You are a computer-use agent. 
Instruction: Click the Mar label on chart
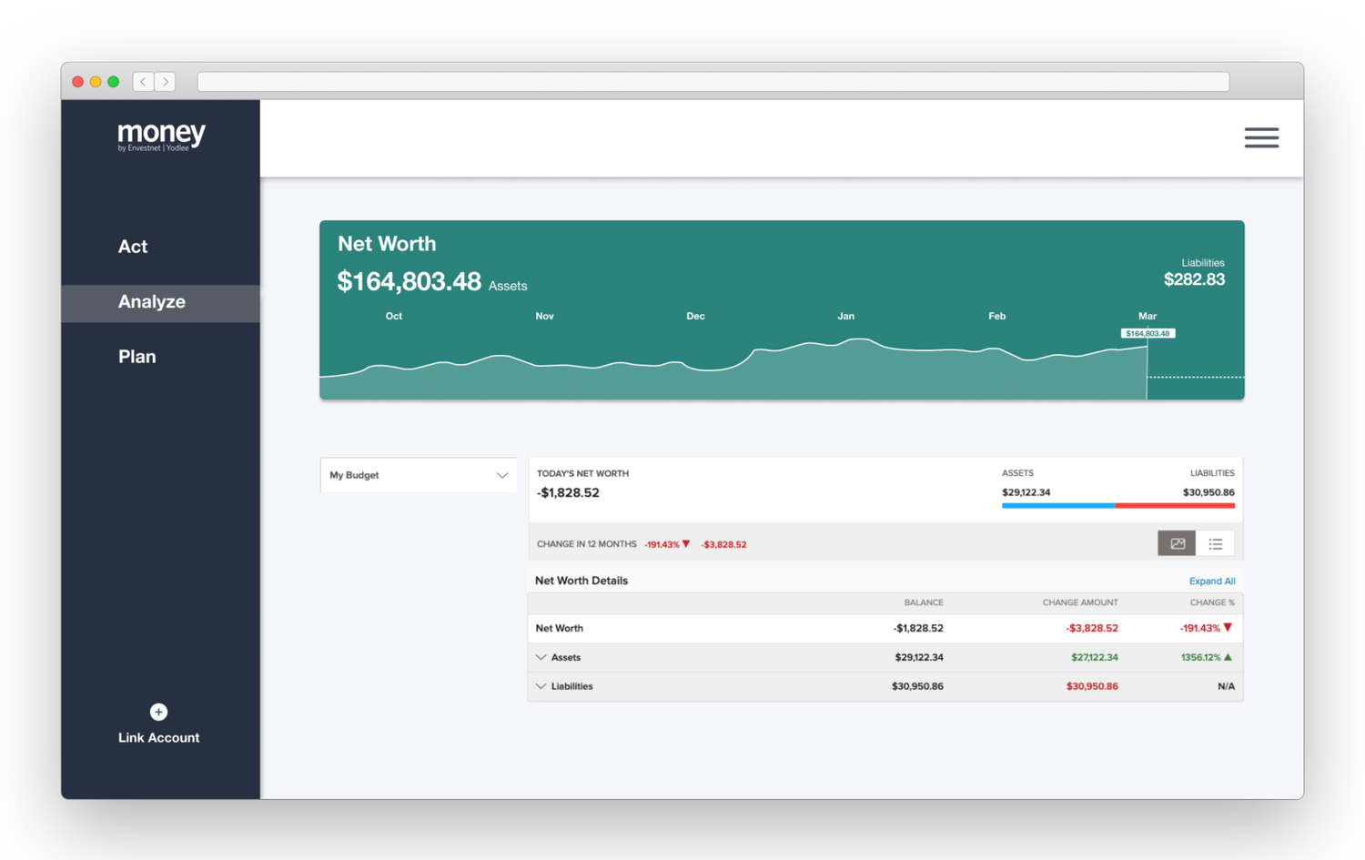click(x=1148, y=316)
